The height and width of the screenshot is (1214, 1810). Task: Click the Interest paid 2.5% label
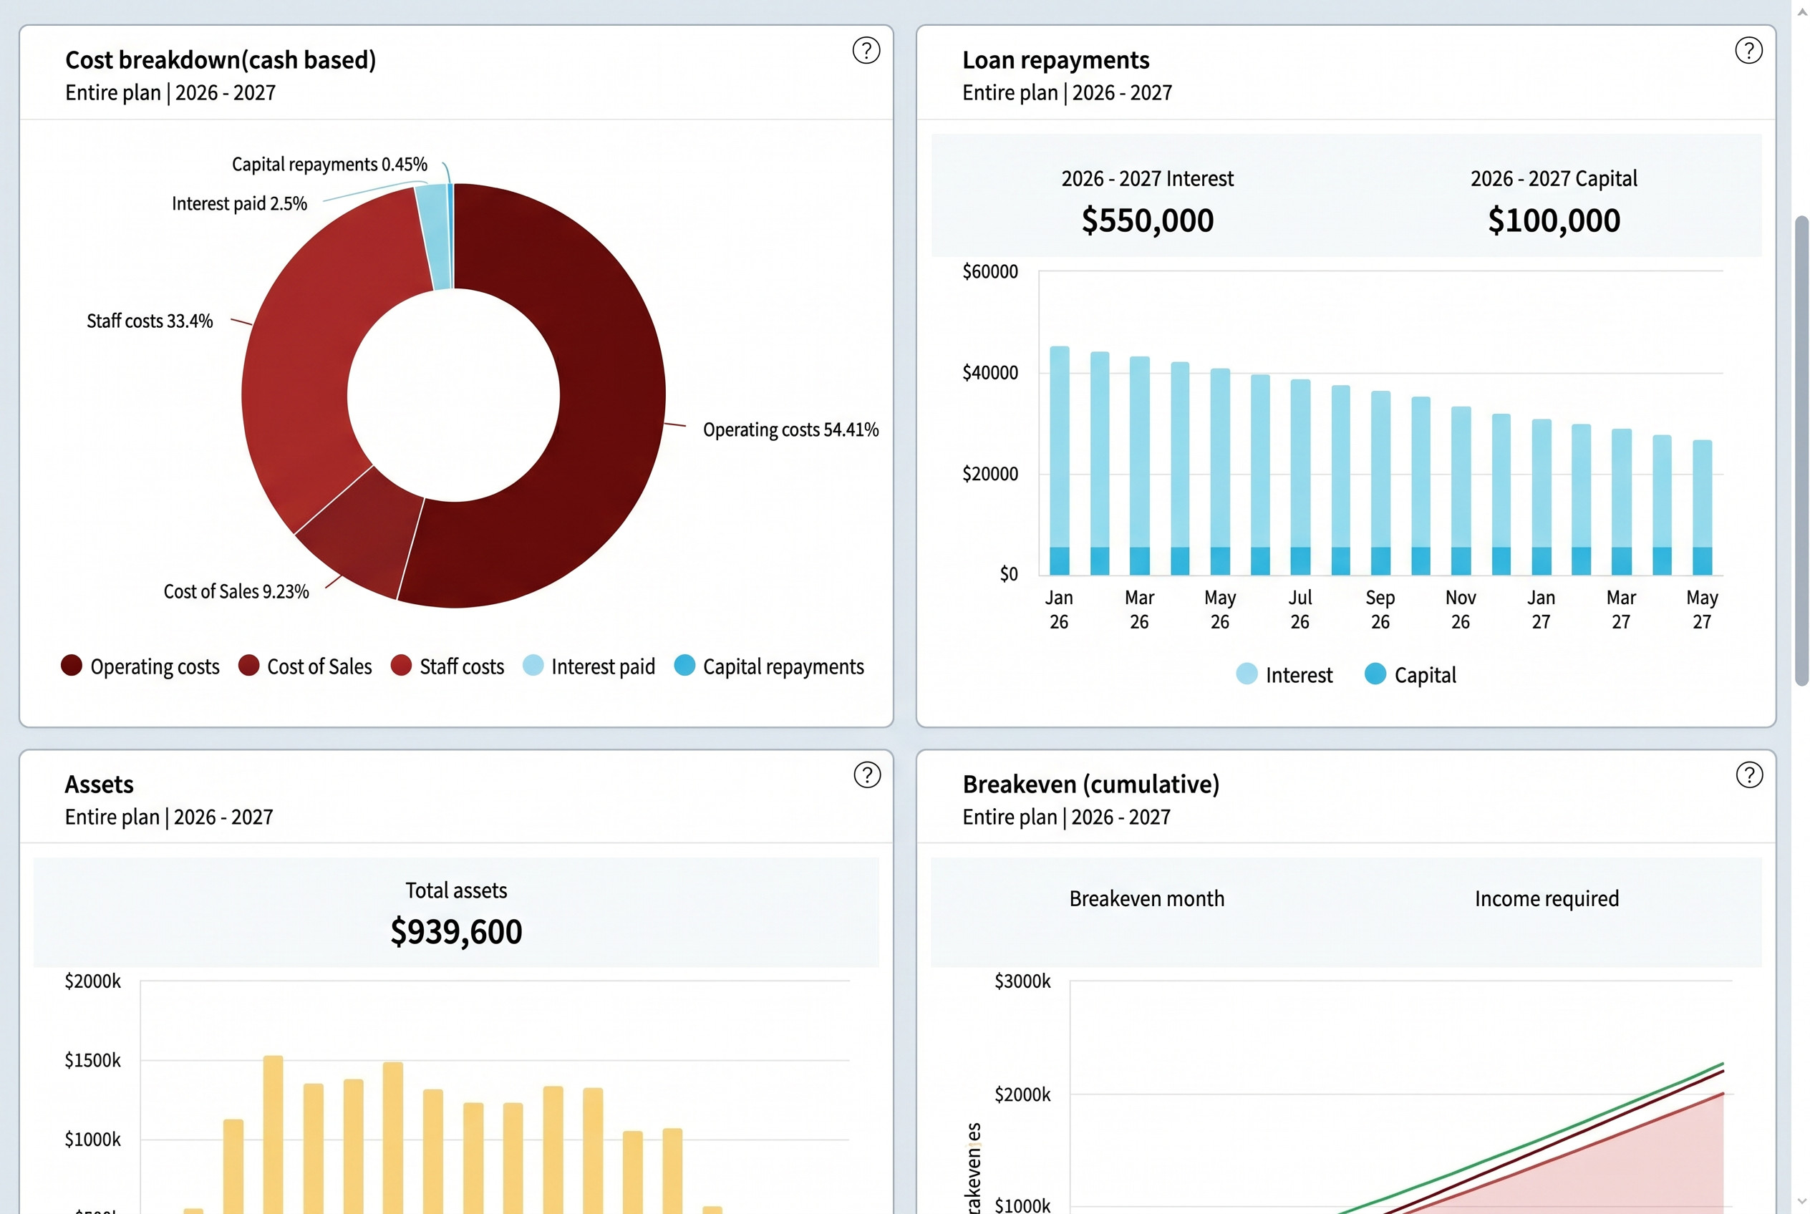(239, 203)
